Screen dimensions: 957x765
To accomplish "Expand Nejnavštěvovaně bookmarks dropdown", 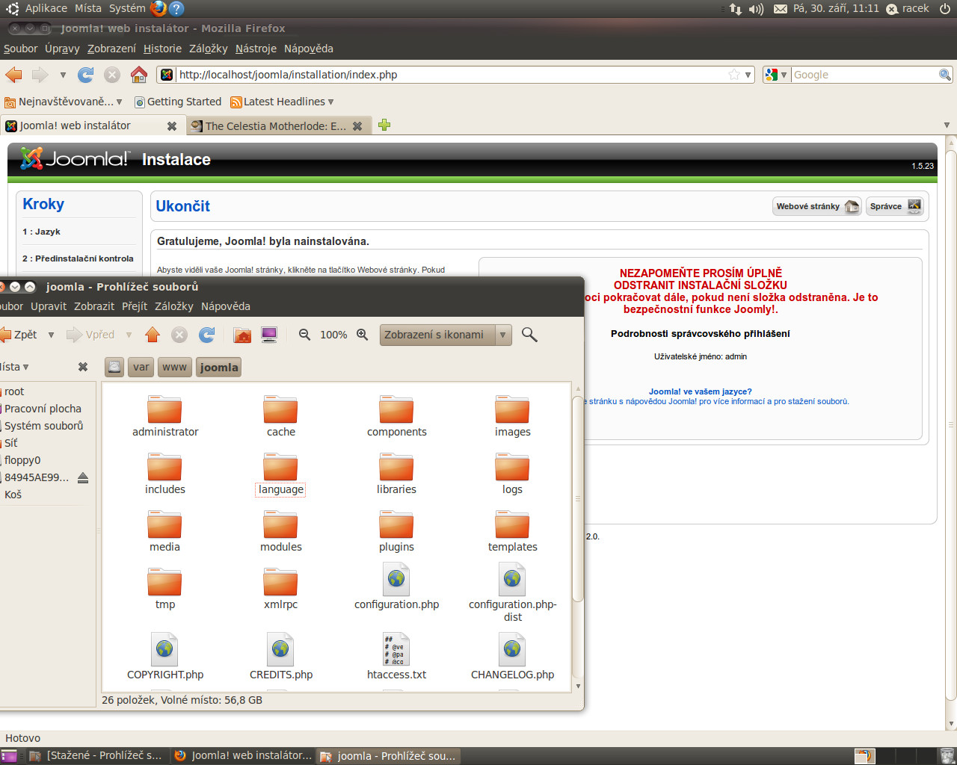I will [x=119, y=102].
